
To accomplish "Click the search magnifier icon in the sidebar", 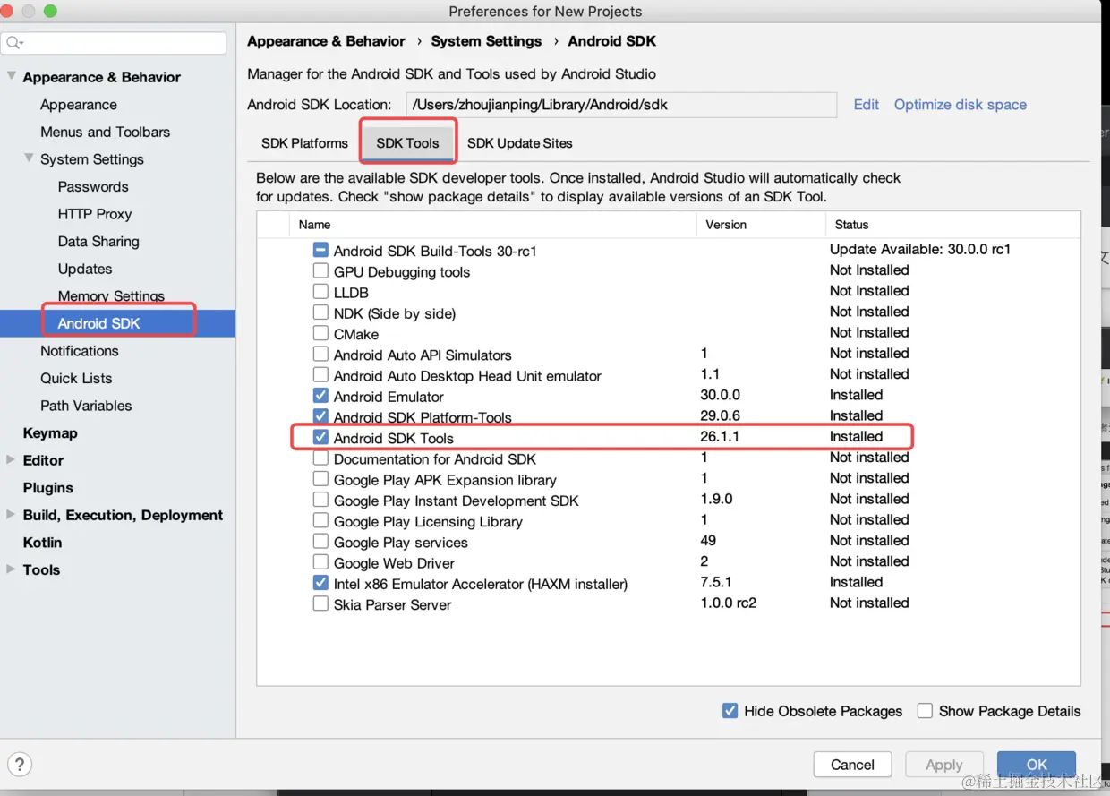I will pos(14,43).
